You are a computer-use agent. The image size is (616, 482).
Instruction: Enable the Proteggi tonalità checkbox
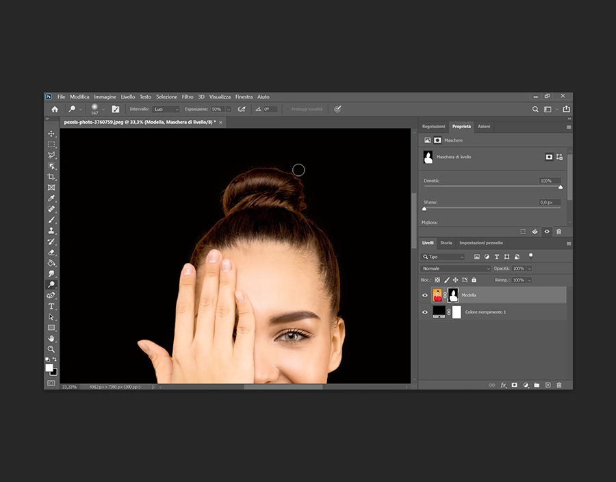click(288, 109)
